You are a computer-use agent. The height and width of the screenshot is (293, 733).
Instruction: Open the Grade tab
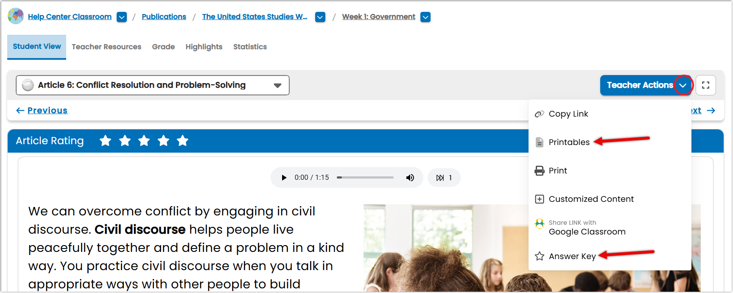pyautogui.click(x=163, y=47)
